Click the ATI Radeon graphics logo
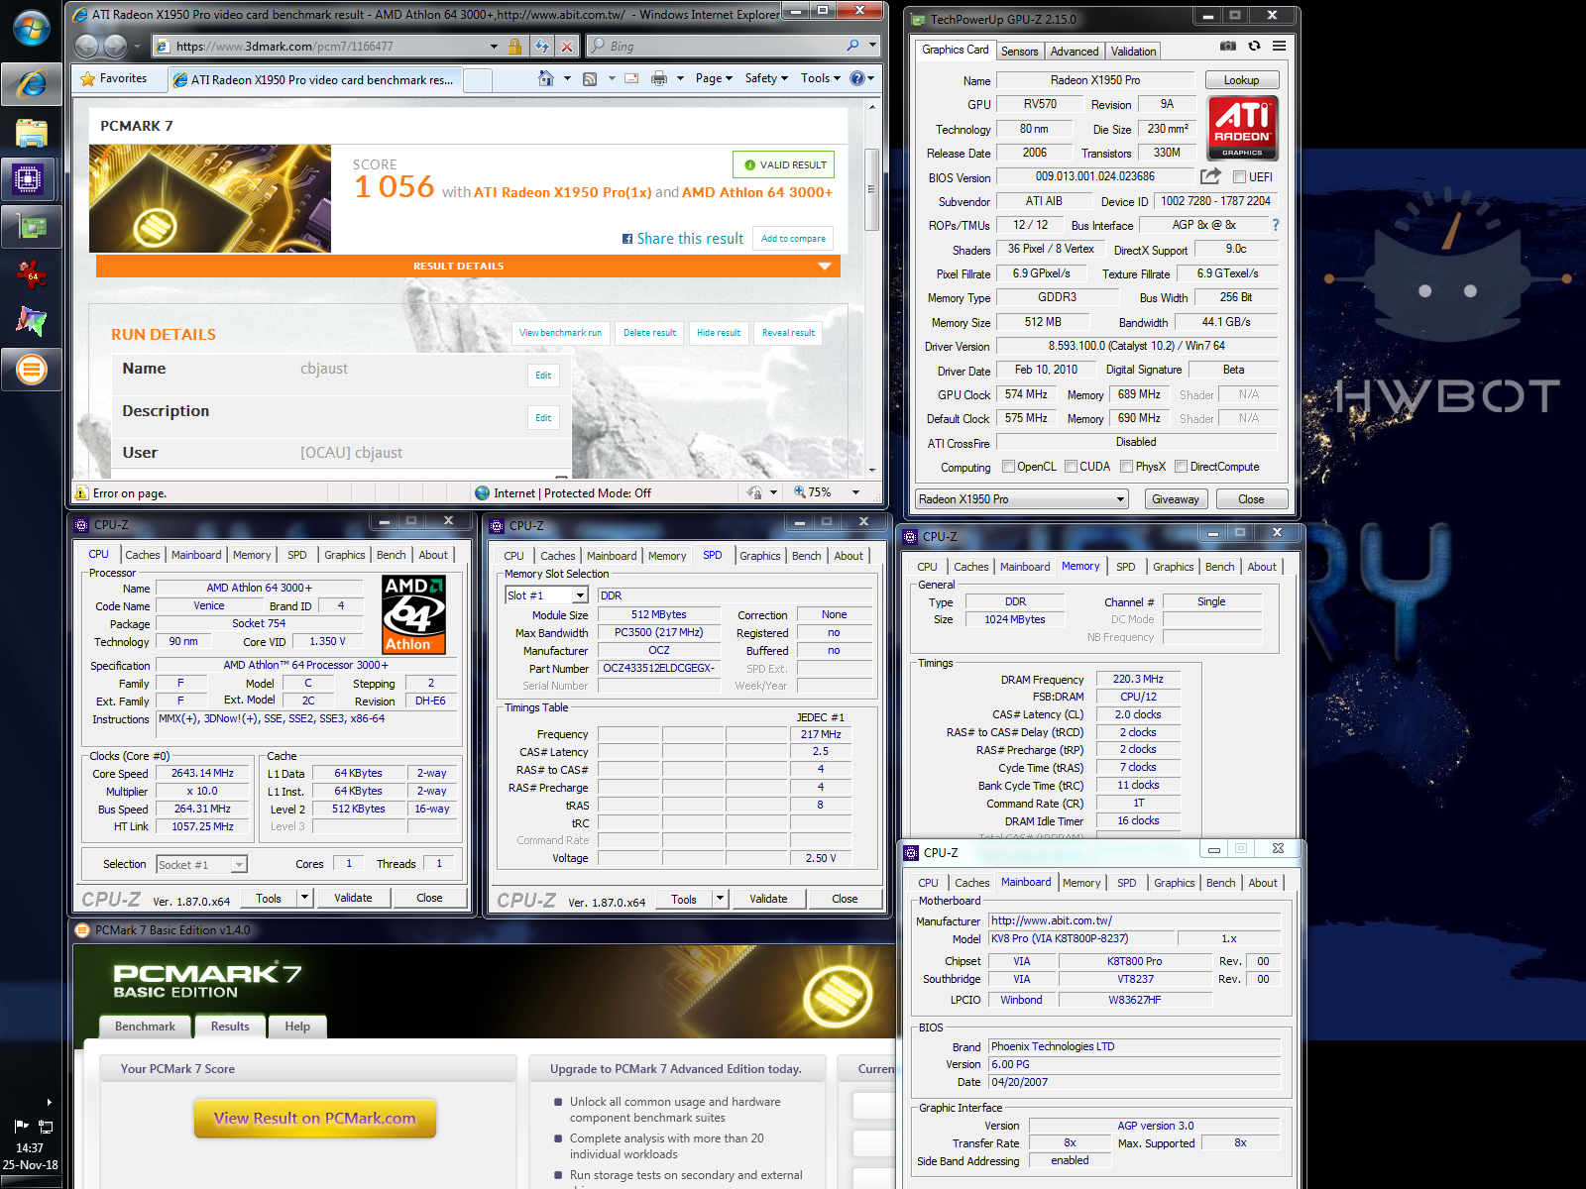 coord(1243,128)
